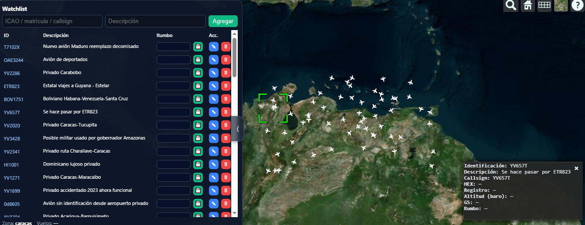Edit the YV2286 watchlist entry

214,73
